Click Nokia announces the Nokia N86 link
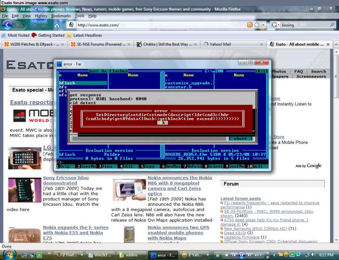The width and height of the screenshot is (339, 260). (180, 185)
